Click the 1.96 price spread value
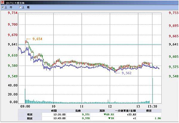This screenshot has height=123, width=179. point(158,118)
